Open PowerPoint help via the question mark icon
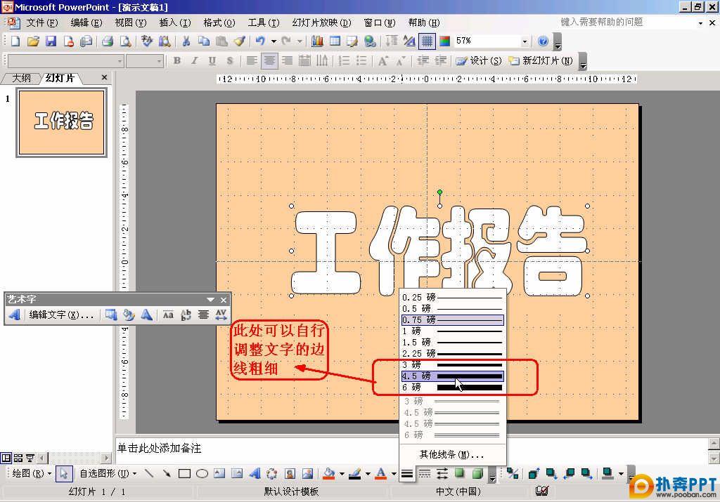The image size is (720, 502). [543, 41]
